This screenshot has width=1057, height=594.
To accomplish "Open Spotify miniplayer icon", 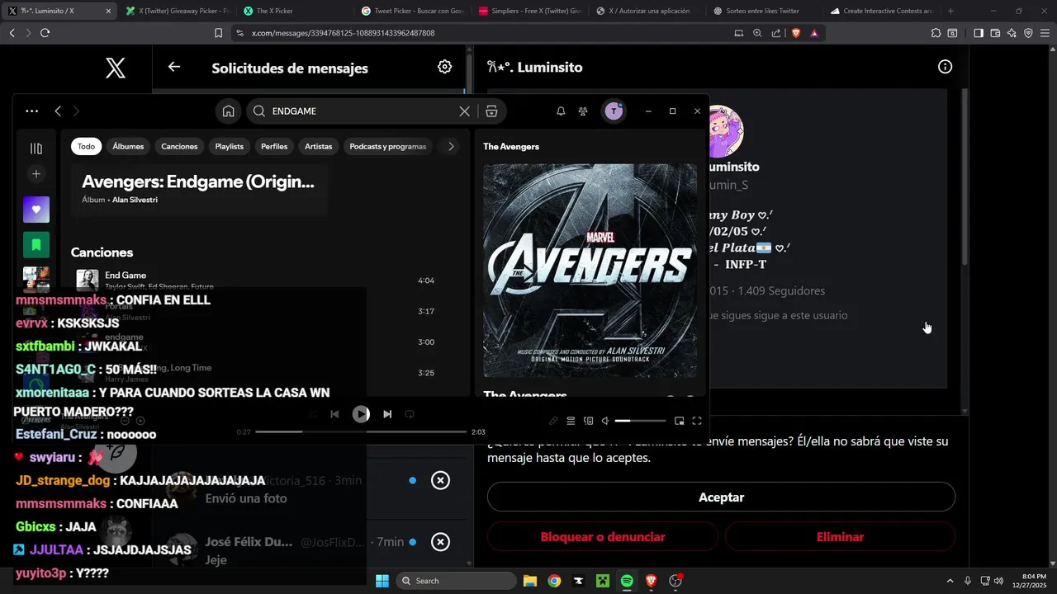I will pos(679,421).
